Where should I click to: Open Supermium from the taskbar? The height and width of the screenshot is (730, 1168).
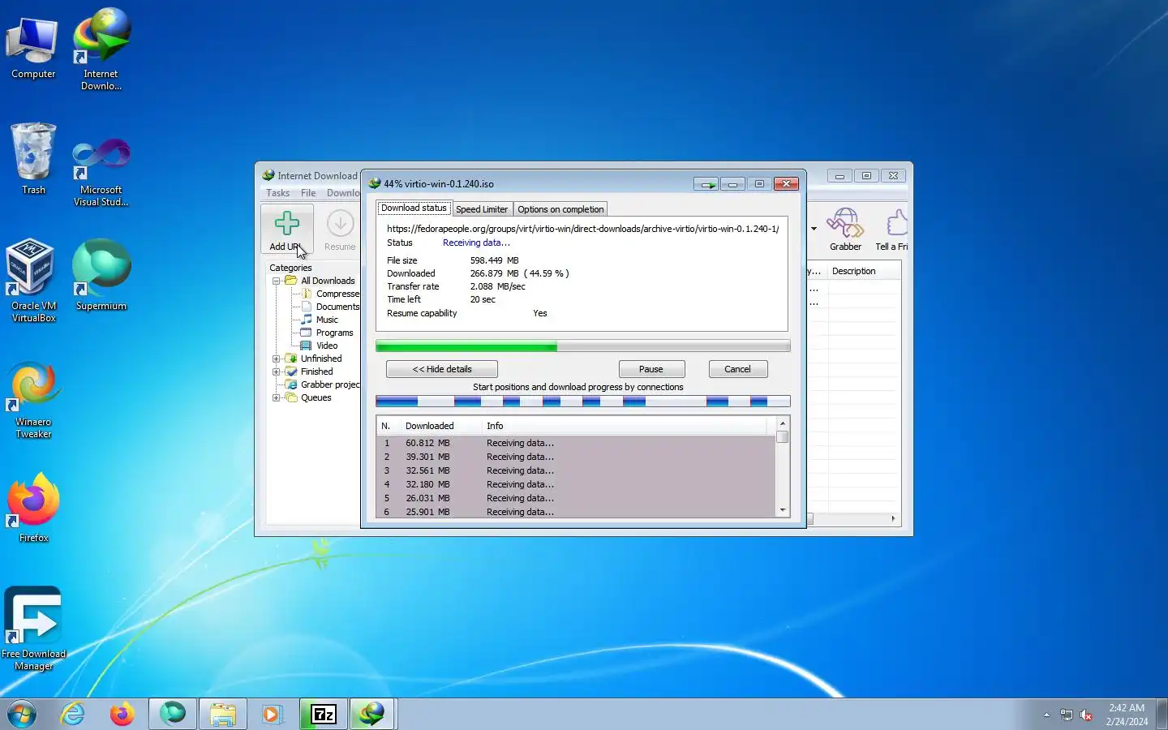tap(172, 715)
